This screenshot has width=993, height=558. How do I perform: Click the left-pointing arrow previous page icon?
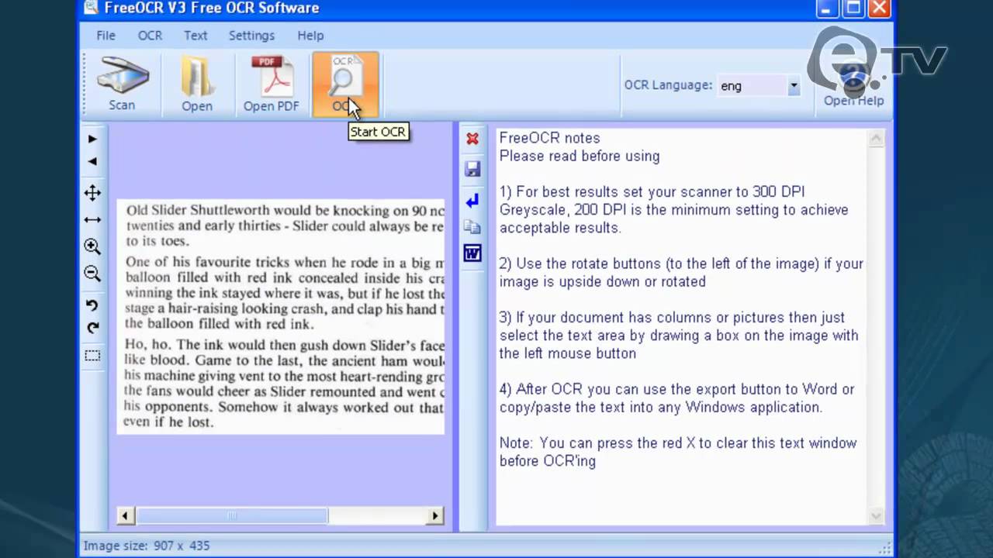[x=92, y=161]
